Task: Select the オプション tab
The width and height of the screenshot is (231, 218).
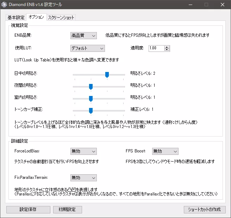Action: (36, 17)
